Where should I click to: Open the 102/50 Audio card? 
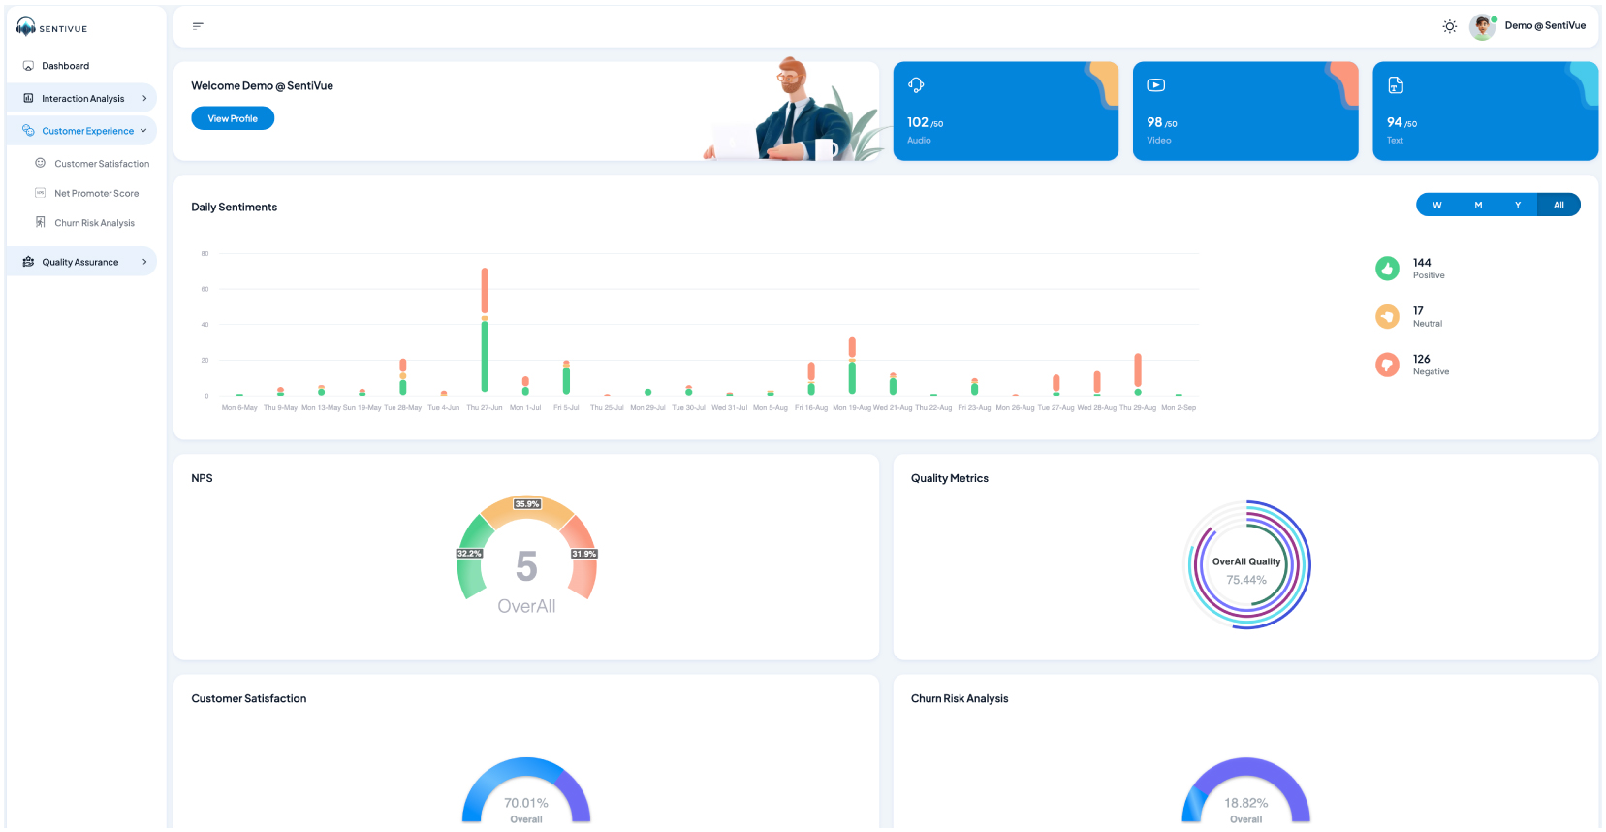click(1005, 111)
